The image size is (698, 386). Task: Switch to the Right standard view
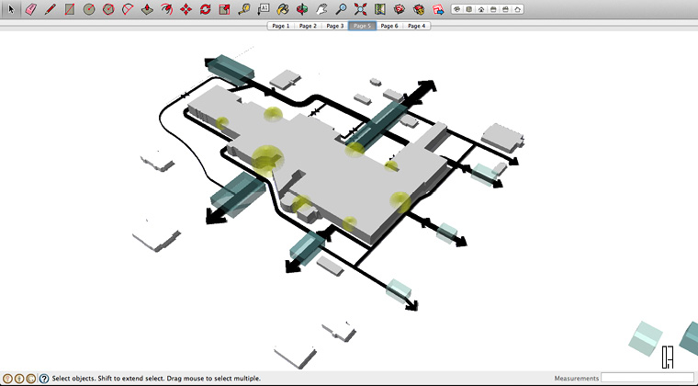point(493,9)
